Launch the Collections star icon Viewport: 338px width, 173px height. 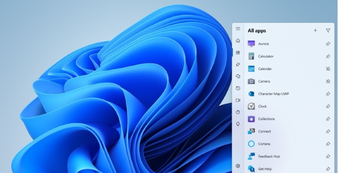point(251,119)
